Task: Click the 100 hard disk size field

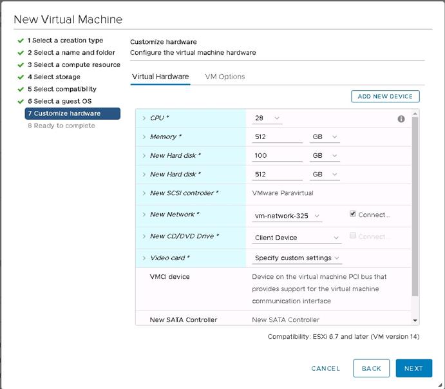Action: click(278, 156)
